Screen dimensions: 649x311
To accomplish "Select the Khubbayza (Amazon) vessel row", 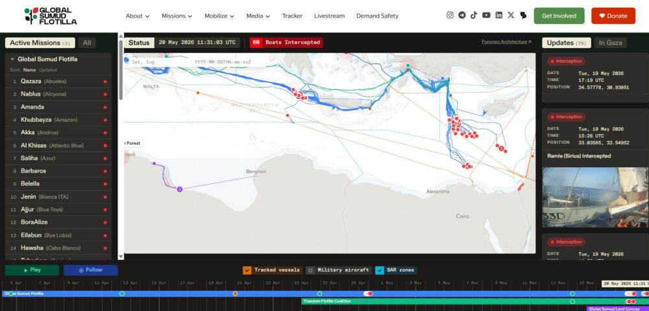I will coord(58,120).
